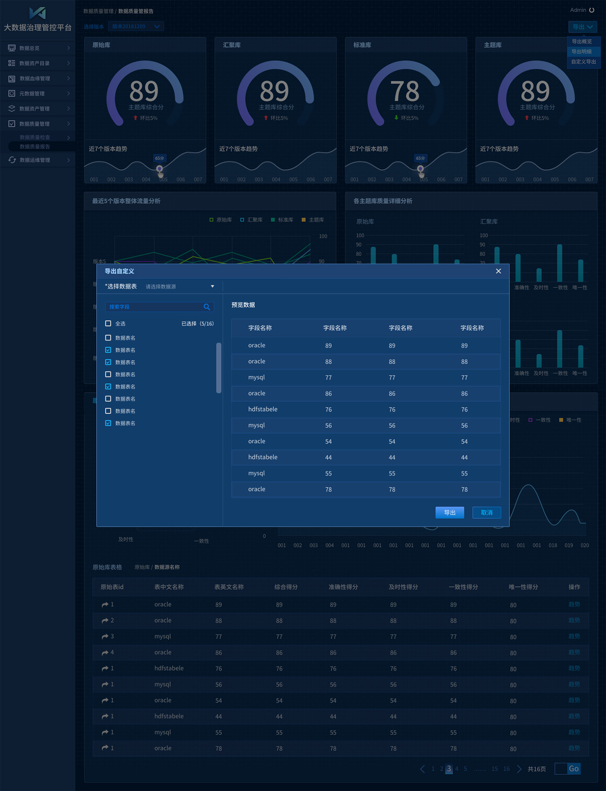Click the 元数据管理 sidebar icon
606x791 pixels.
tap(12, 94)
